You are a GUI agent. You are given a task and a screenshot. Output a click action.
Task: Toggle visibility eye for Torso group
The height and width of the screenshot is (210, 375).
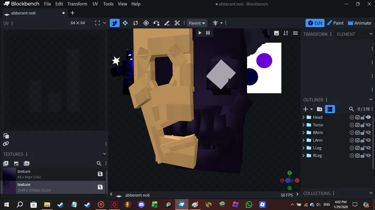pyautogui.click(x=369, y=125)
